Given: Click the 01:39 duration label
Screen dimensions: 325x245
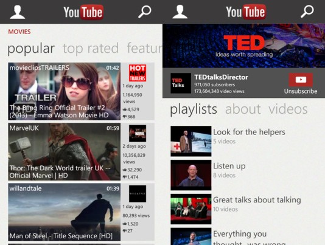Looking at the screenshot, I should 113,188.
